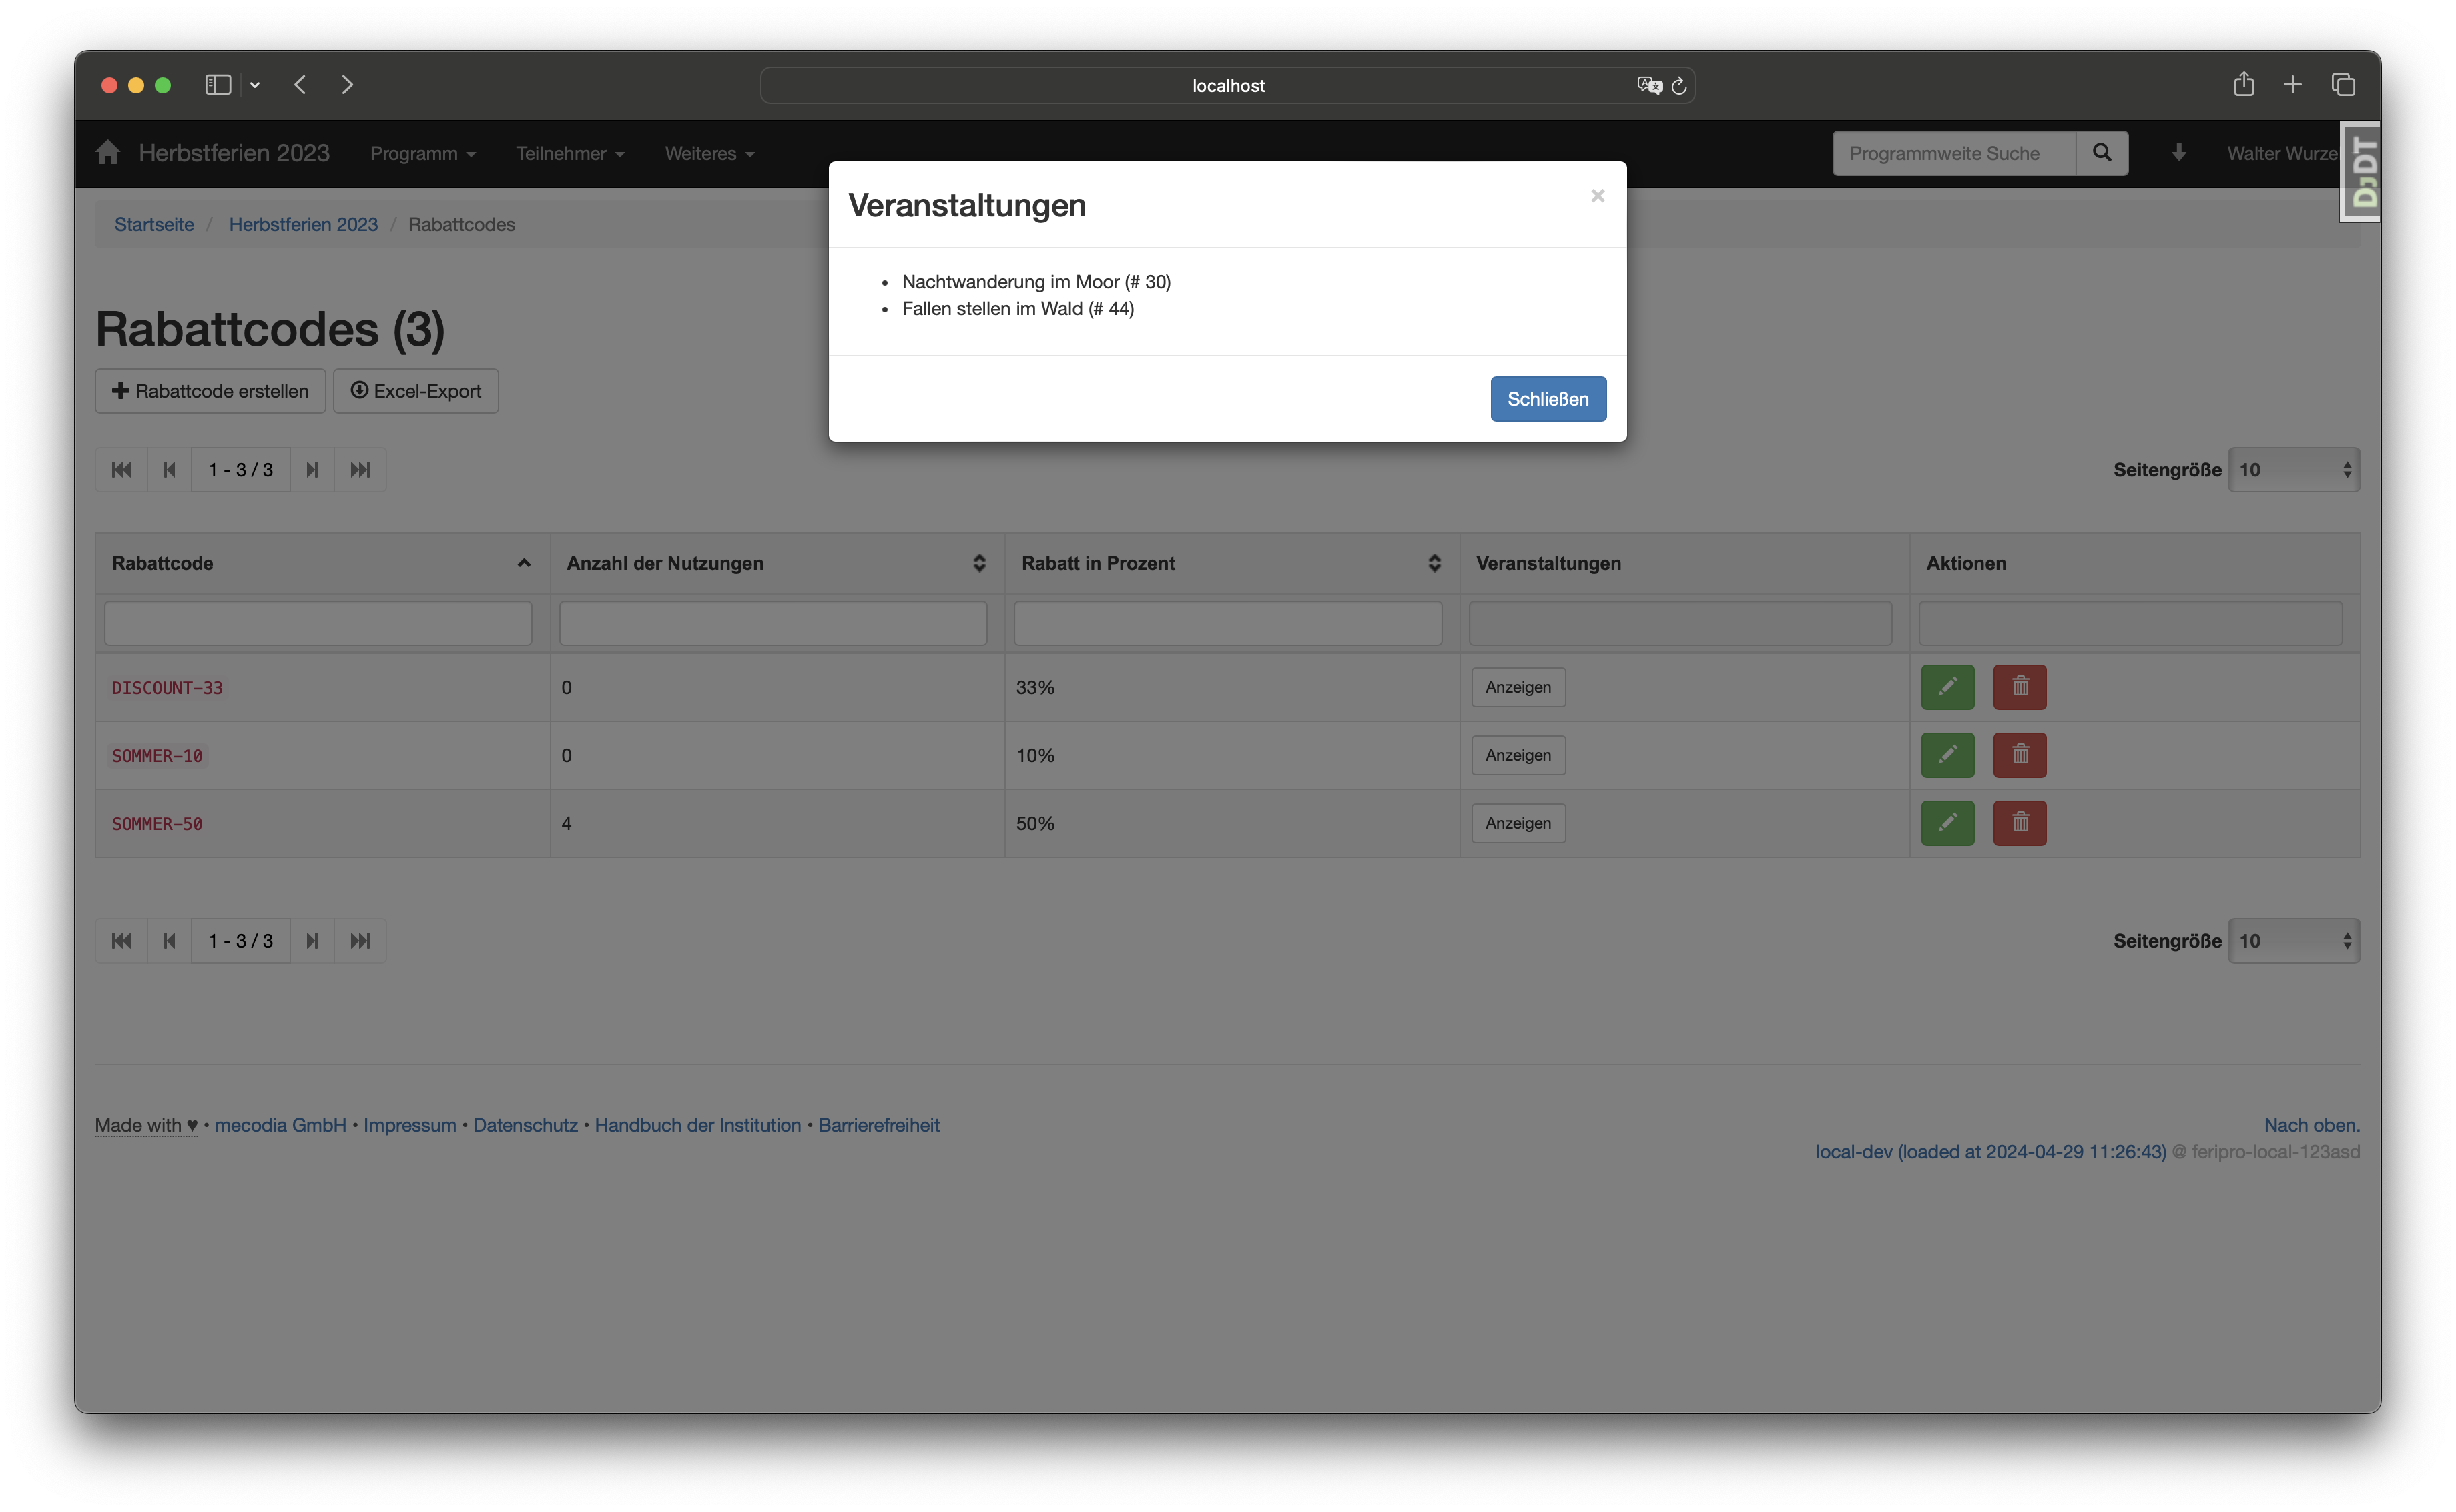The width and height of the screenshot is (2456, 1512).
Task: Click the download arrow icon in navbar
Action: click(2178, 153)
